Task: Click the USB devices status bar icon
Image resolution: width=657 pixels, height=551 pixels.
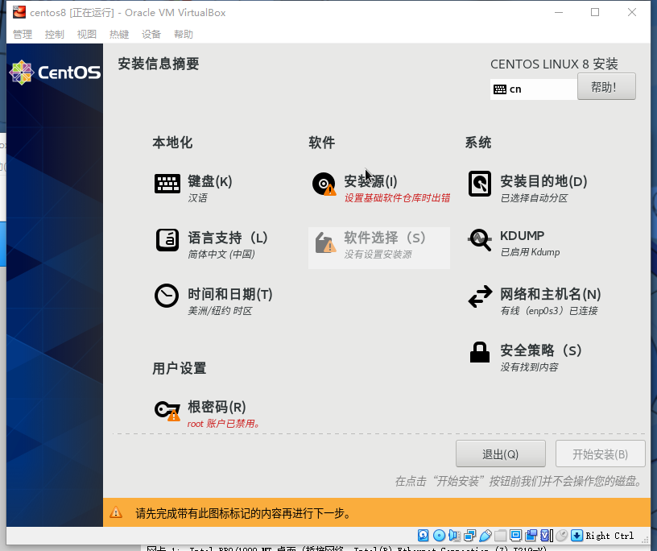Action: point(486,536)
